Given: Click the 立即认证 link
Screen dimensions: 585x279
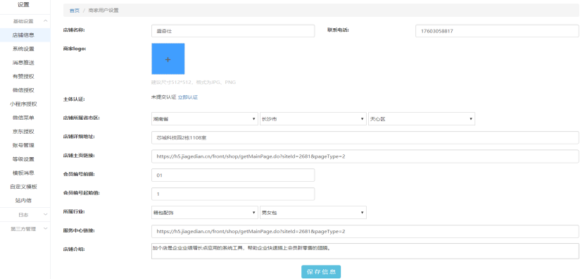Looking at the screenshot, I should pos(188,97).
